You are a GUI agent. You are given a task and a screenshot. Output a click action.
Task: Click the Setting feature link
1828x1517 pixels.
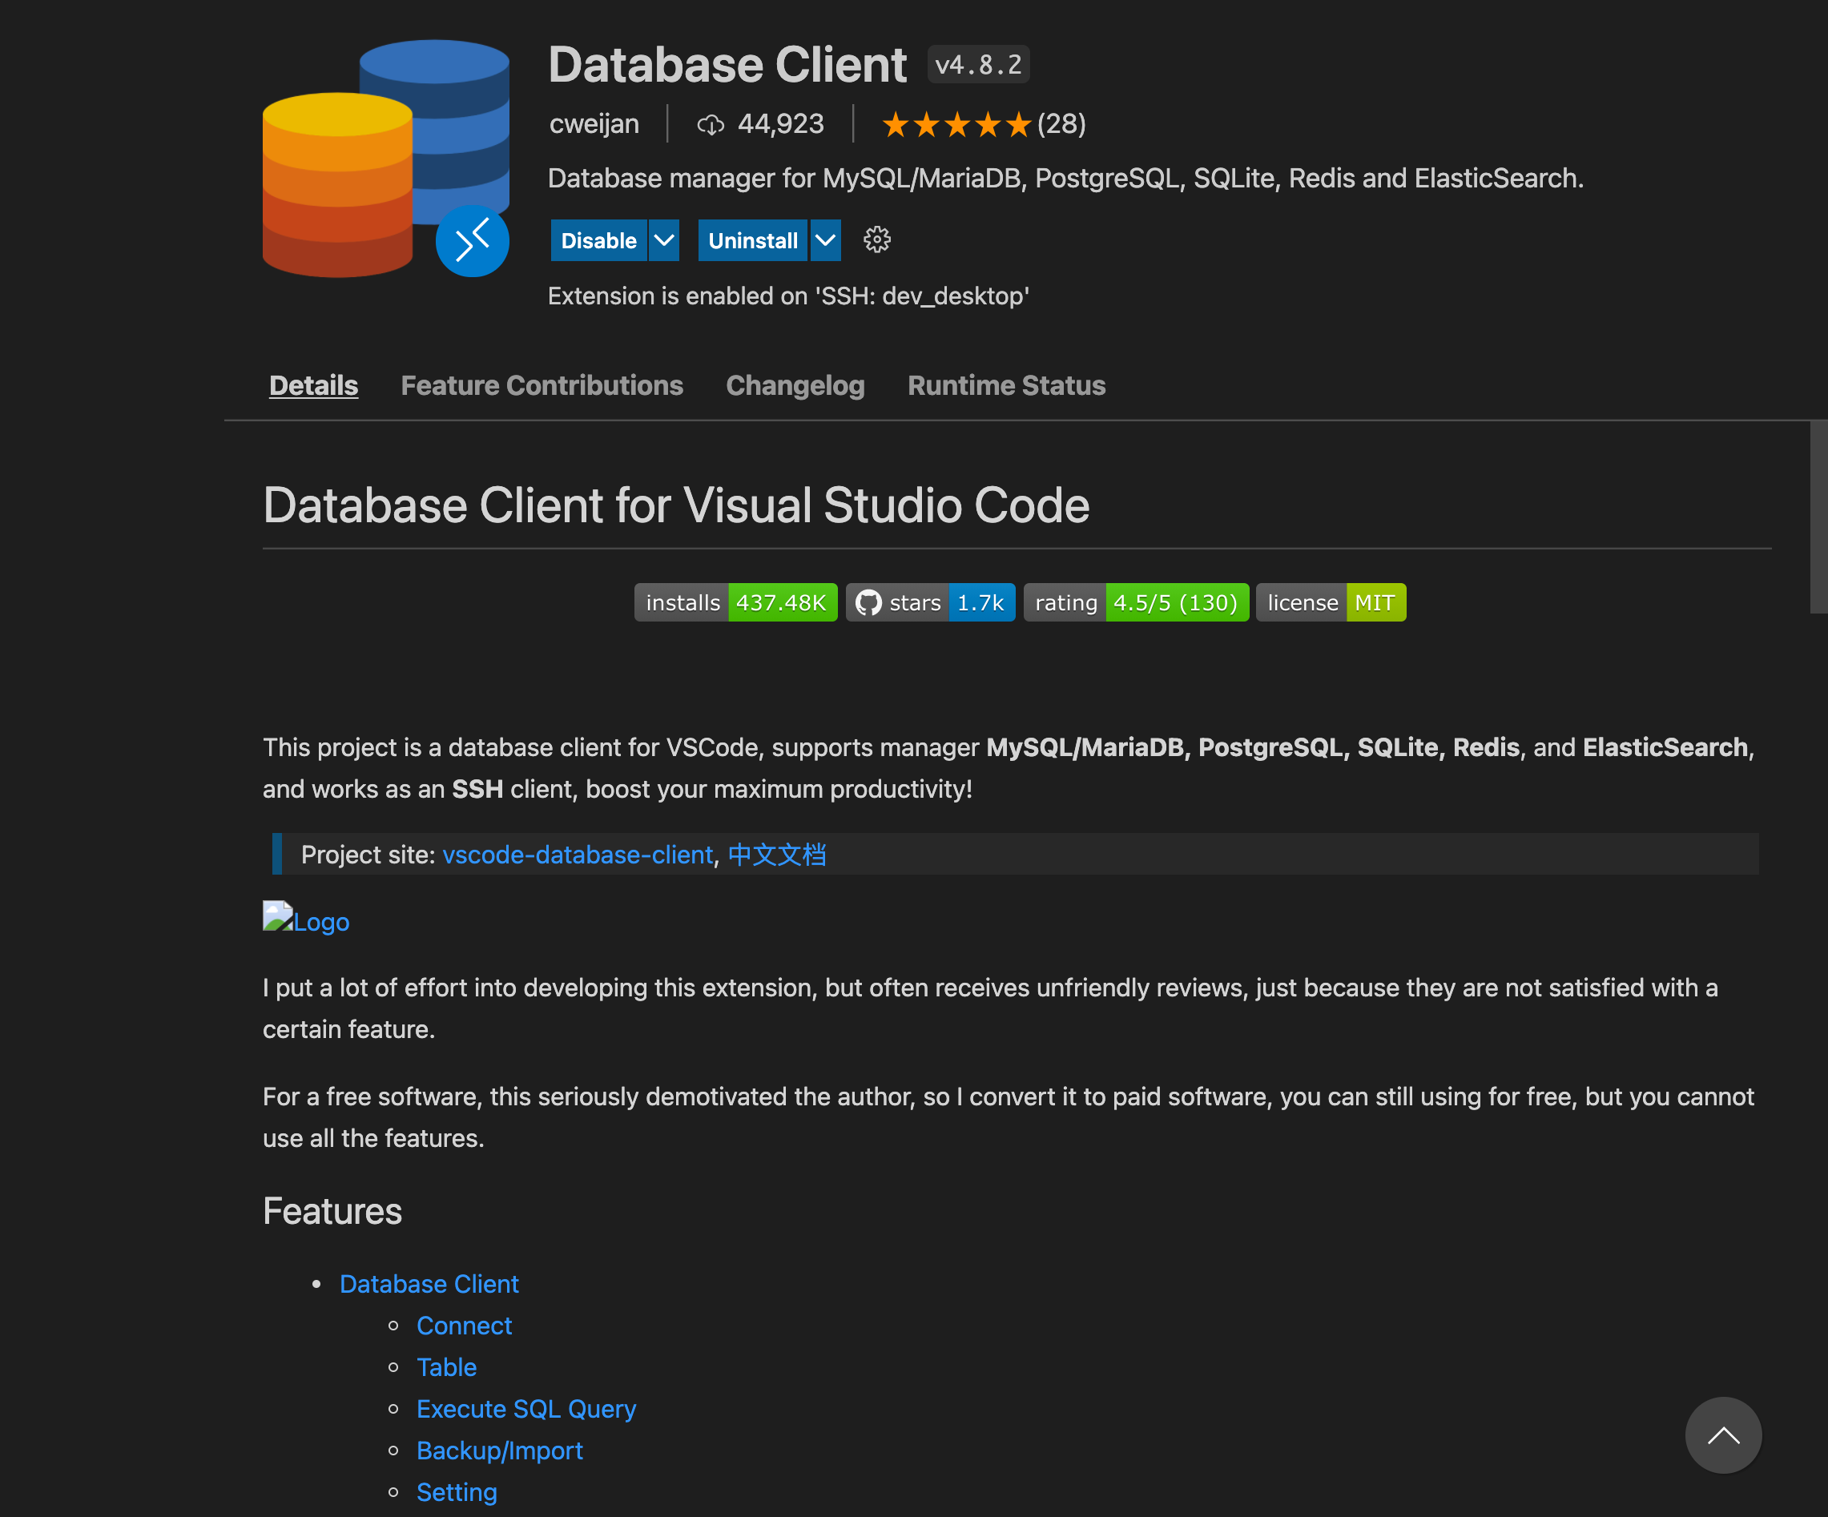456,1493
